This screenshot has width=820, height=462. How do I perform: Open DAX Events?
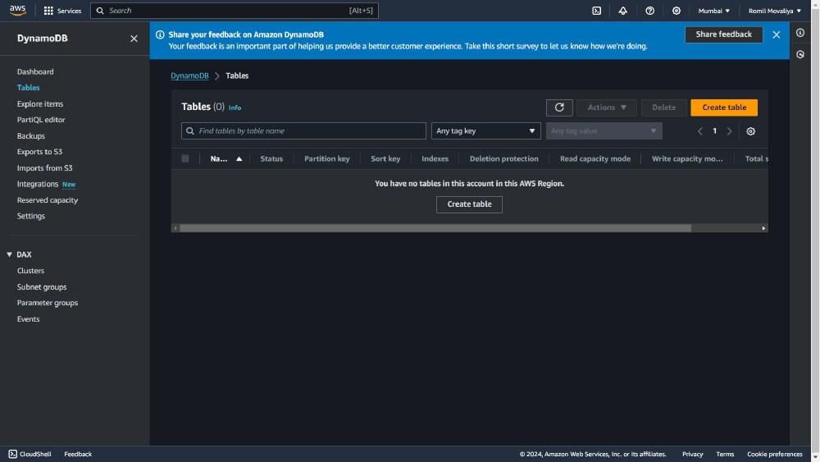(x=28, y=318)
